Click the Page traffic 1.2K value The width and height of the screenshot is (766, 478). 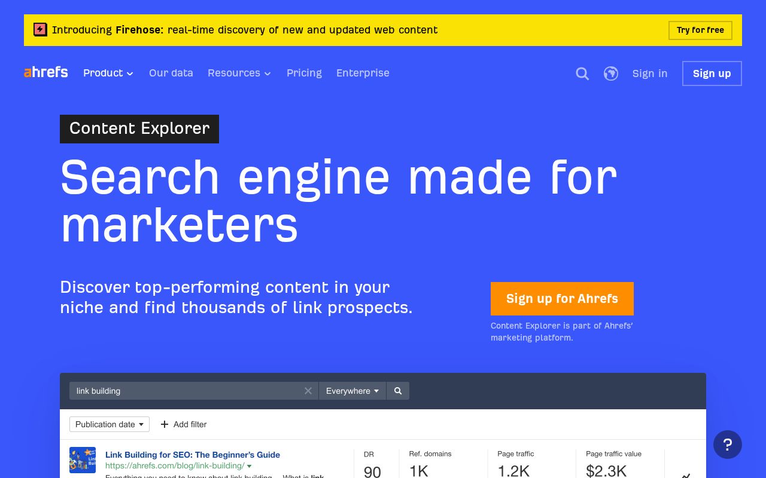click(513, 471)
